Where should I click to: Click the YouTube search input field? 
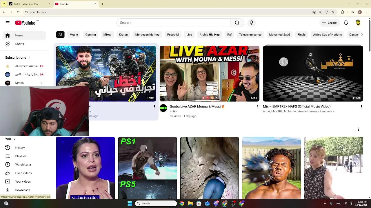[173, 23]
